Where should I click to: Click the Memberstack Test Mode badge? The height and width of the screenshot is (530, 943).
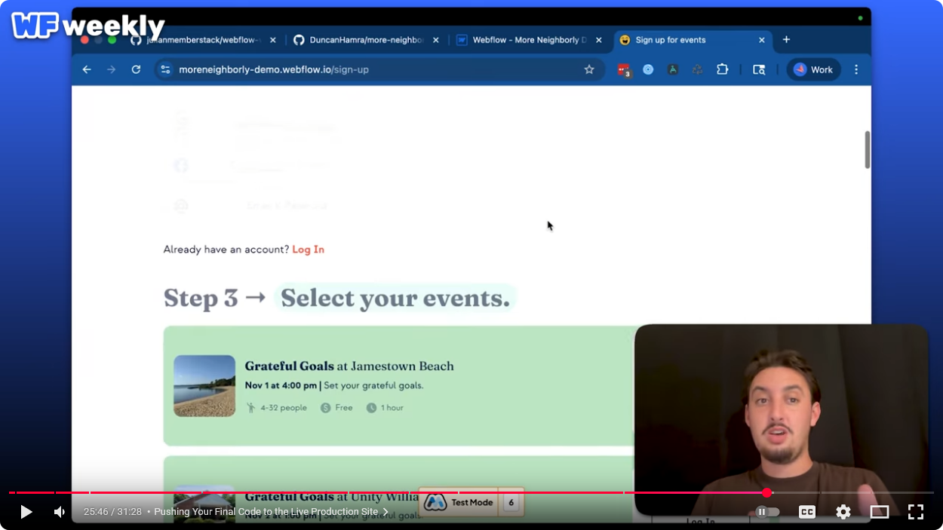point(458,503)
